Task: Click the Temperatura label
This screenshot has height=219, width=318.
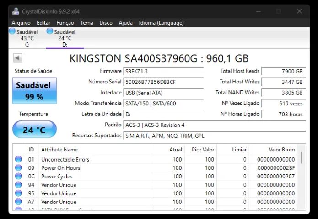Action: 33,114
